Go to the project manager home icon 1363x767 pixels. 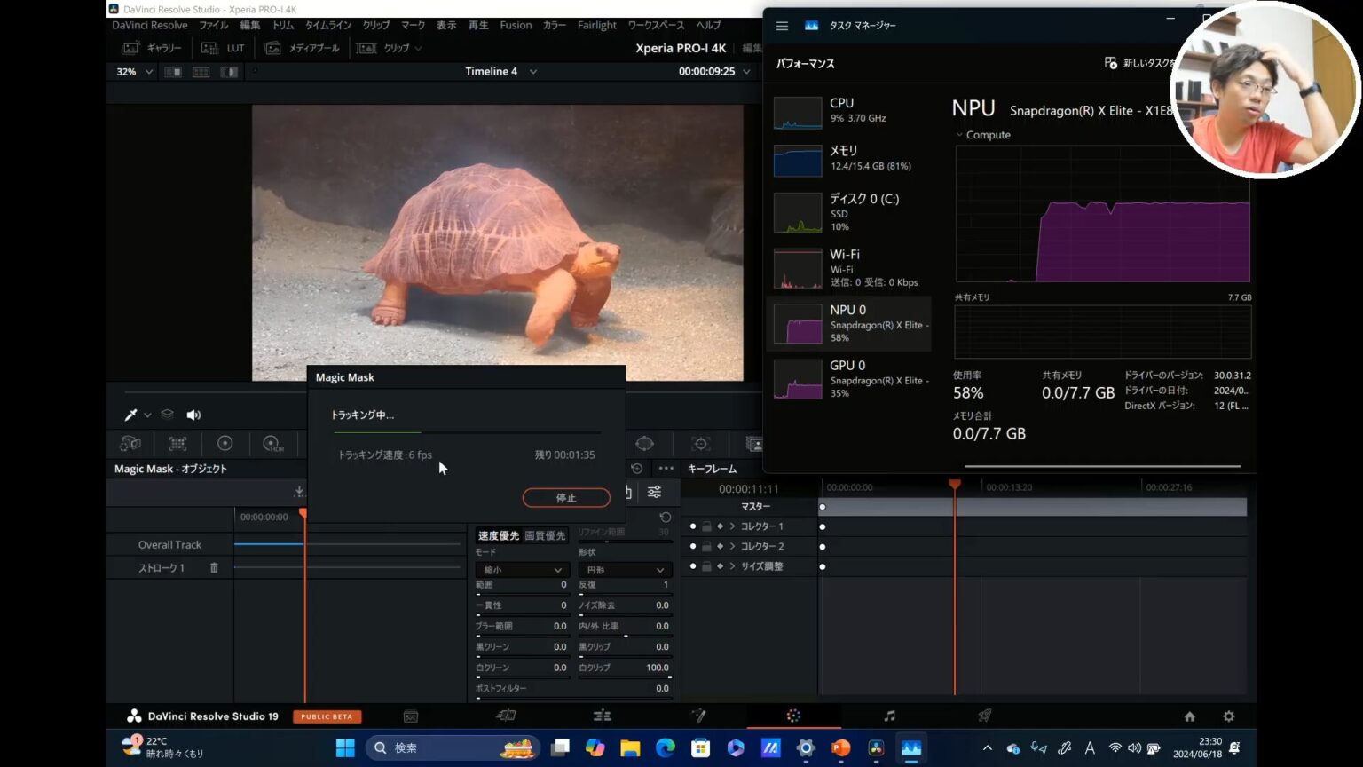1189,716
